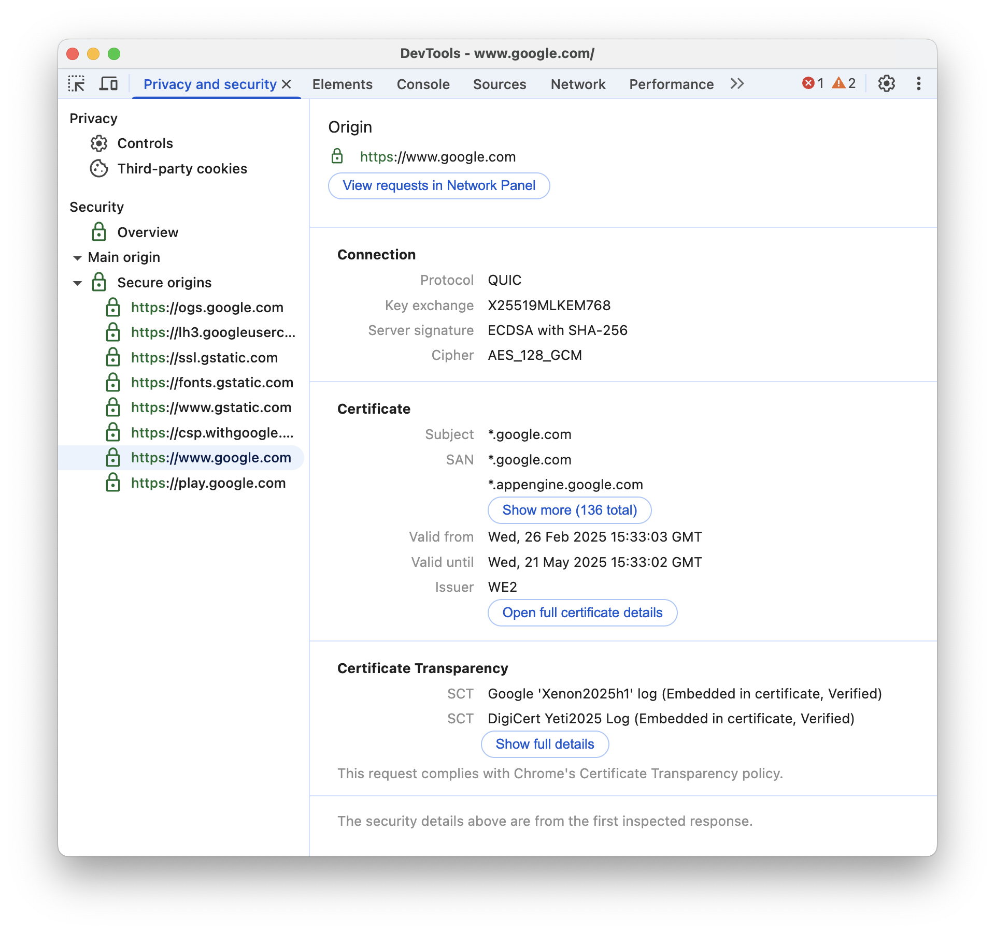Select Overview under Security section
This screenshot has height=933, width=995.
(x=147, y=231)
